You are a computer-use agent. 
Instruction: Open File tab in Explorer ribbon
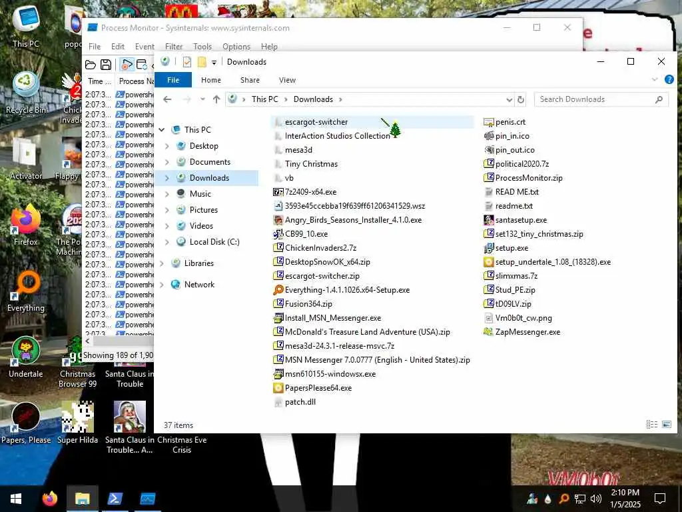point(173,80)
